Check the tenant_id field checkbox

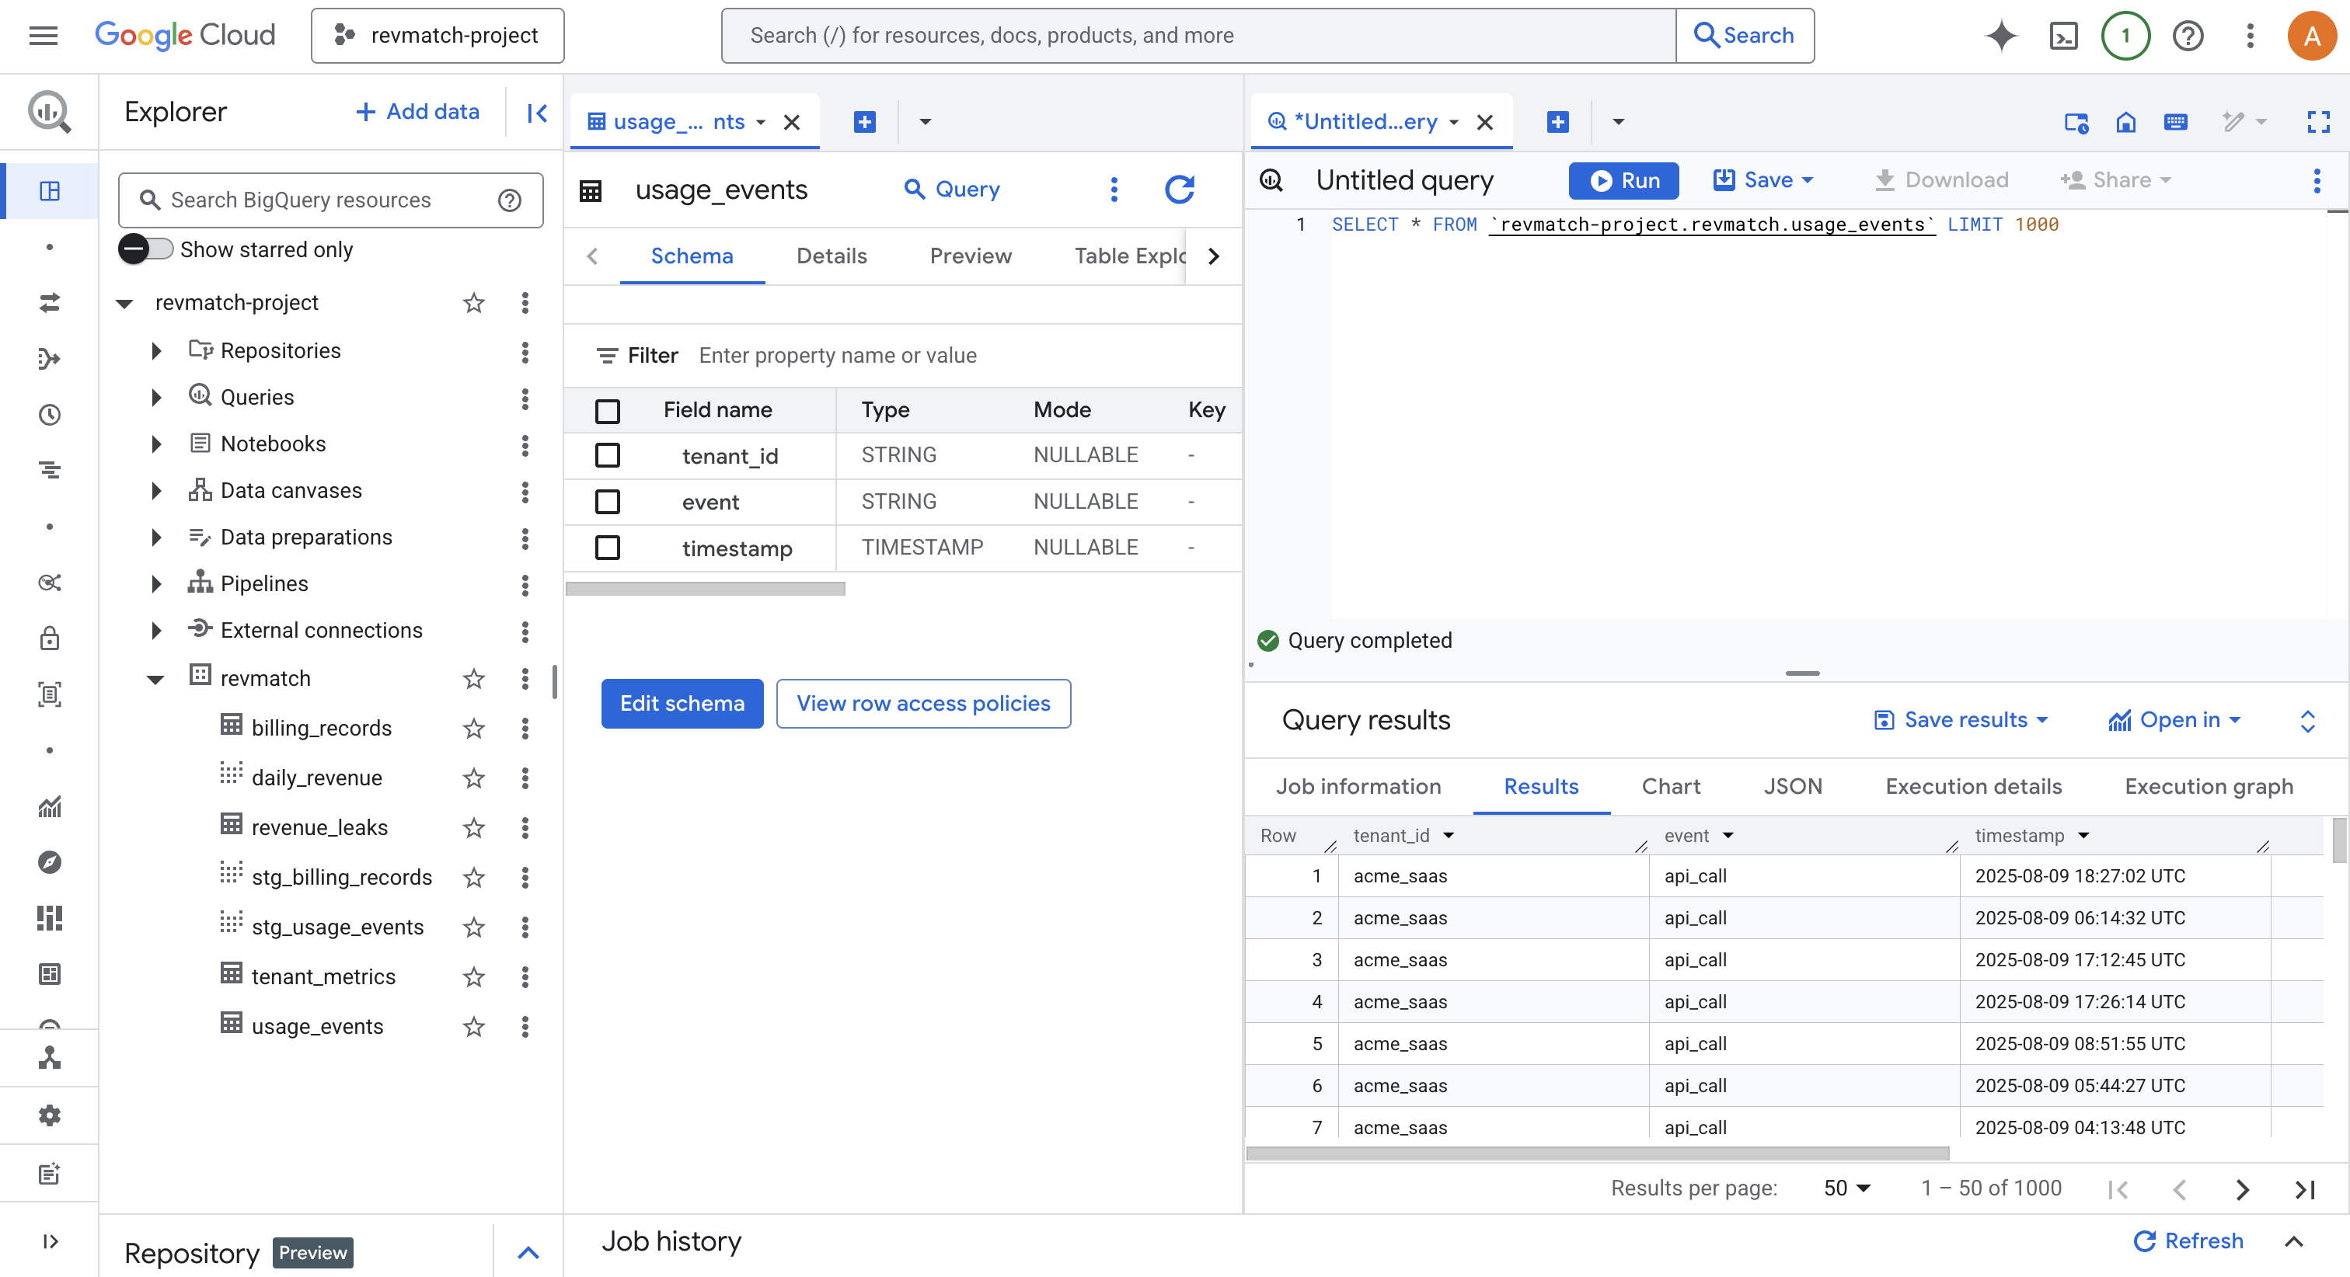[608, 455]
